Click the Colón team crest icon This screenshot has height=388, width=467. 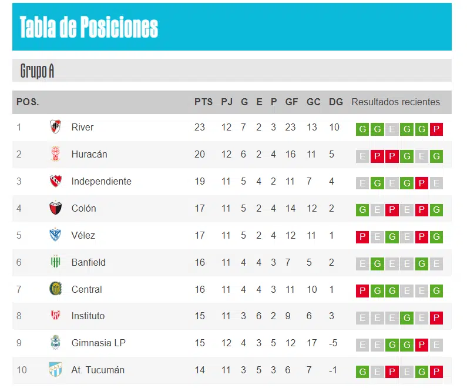pyautogui.click(x=55, y=208)
